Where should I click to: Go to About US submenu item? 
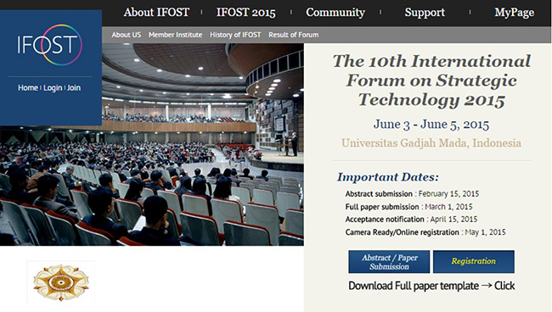pyautogui.click(x=126, y=35)
